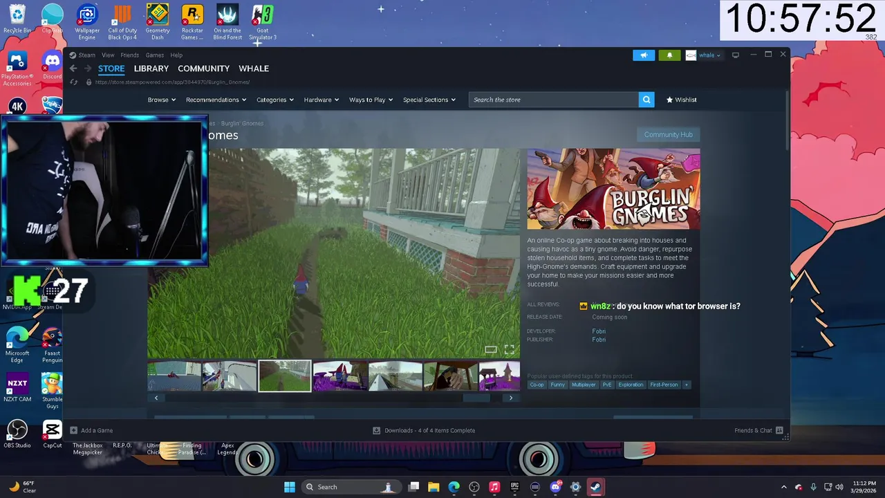Open Stumble Guys desktop shortcut
The width and height of the screenshot is (885, 498).
[52, 391]
